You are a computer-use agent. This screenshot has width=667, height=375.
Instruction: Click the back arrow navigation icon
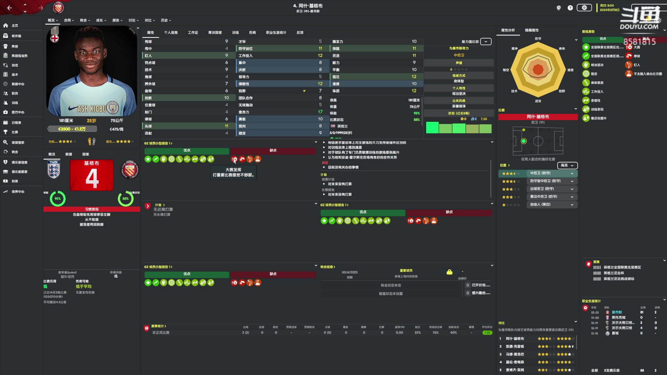click(x=9, y=8)
